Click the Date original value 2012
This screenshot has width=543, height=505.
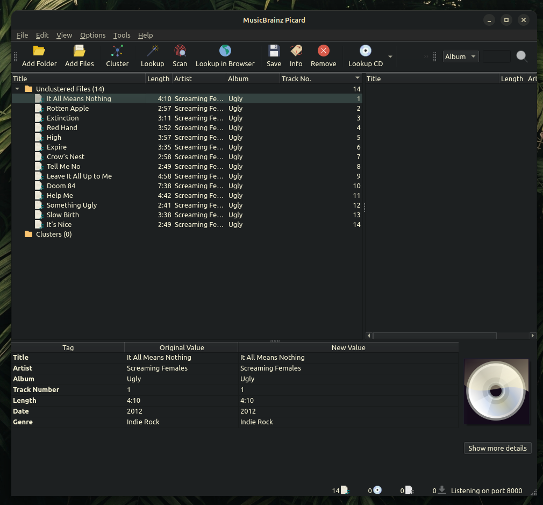134,411
